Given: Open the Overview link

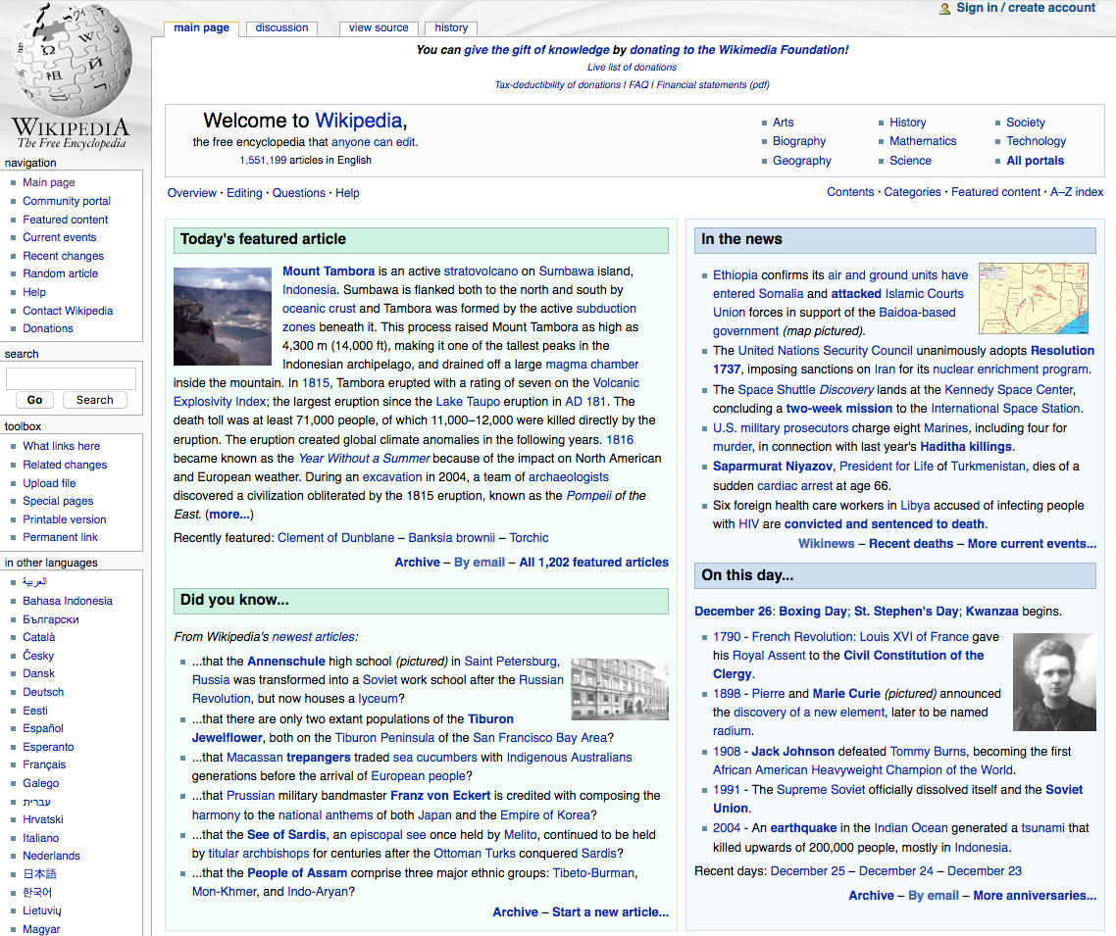Looking at the screenshot, I should 191,193.
